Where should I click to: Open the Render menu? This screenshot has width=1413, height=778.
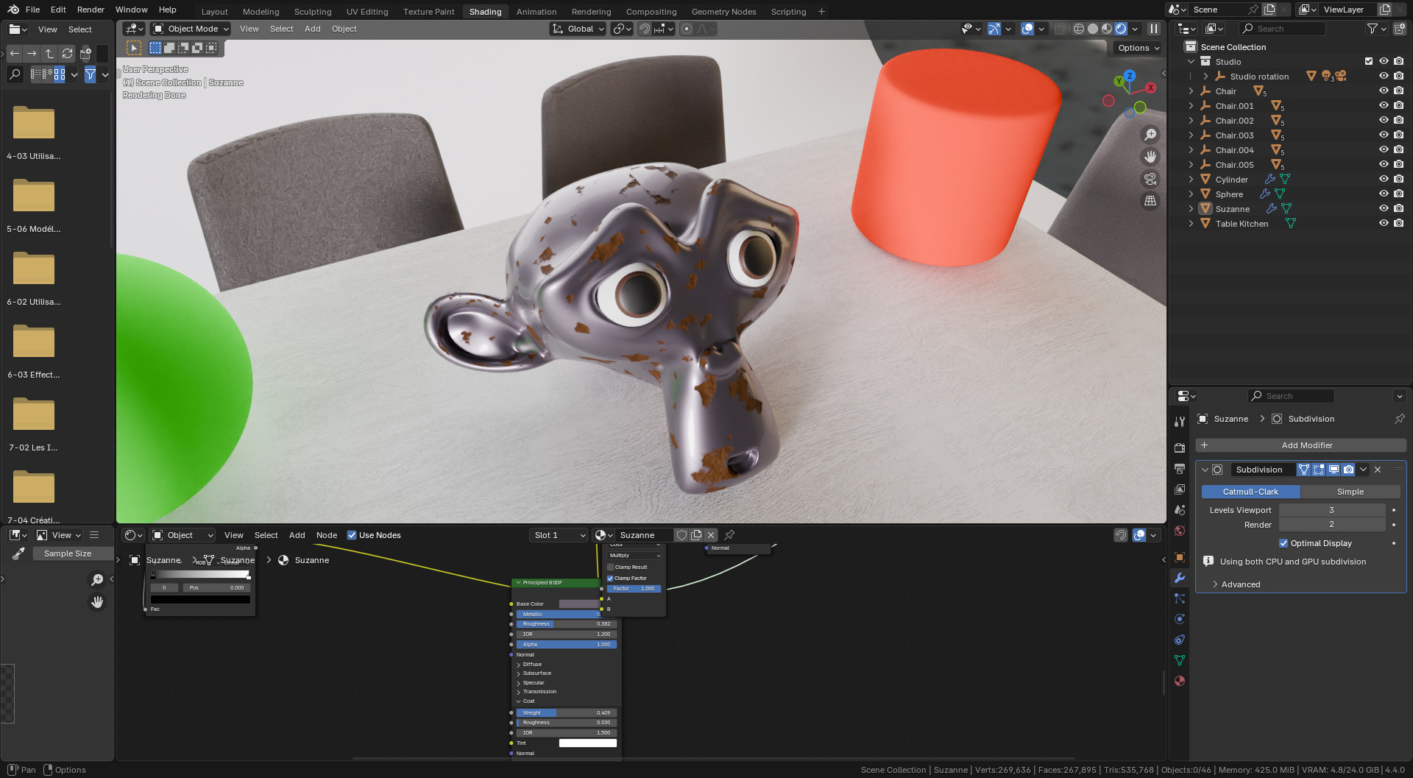tap(91, 10)
